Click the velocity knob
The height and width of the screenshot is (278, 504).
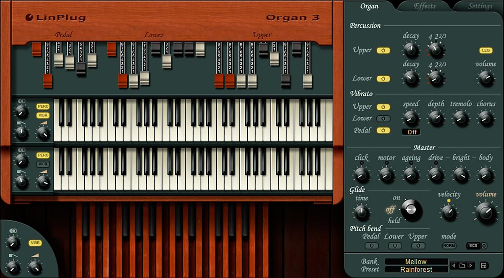click(449, 212)
